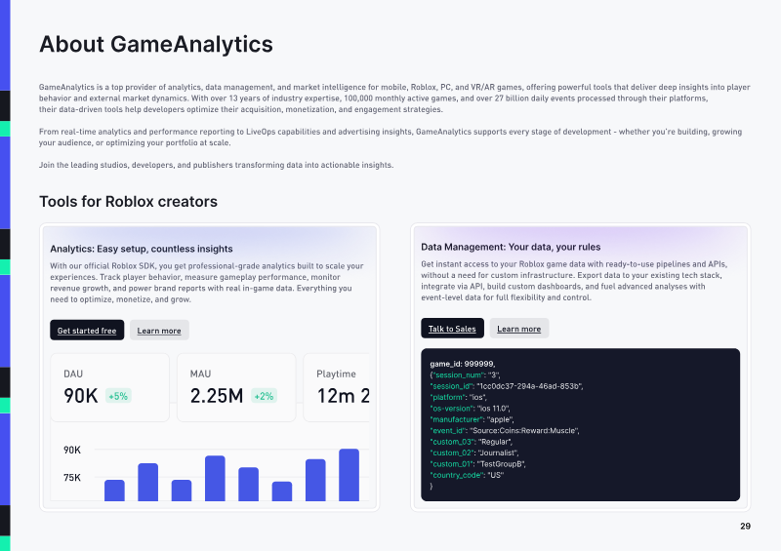
Task: Click the "event_id" Source:Coins:Reward:Muscle line
Action: [505, 430]
